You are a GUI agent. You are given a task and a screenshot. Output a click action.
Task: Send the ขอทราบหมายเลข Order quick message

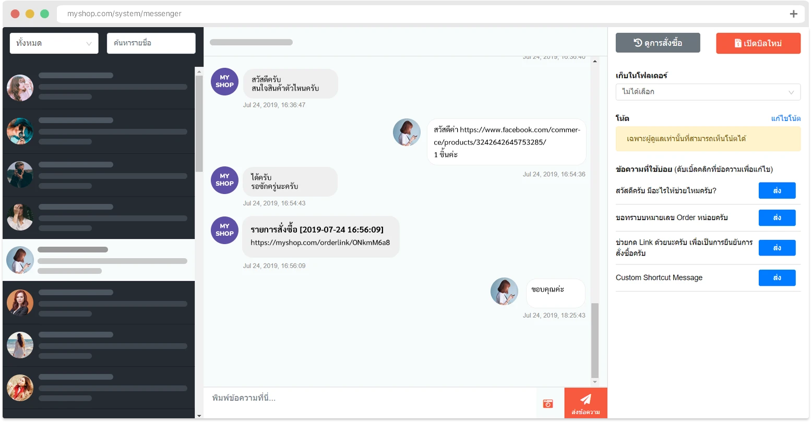click(777, 217)
